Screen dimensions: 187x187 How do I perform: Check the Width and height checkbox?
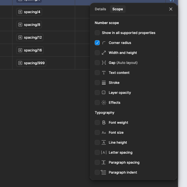97,53
